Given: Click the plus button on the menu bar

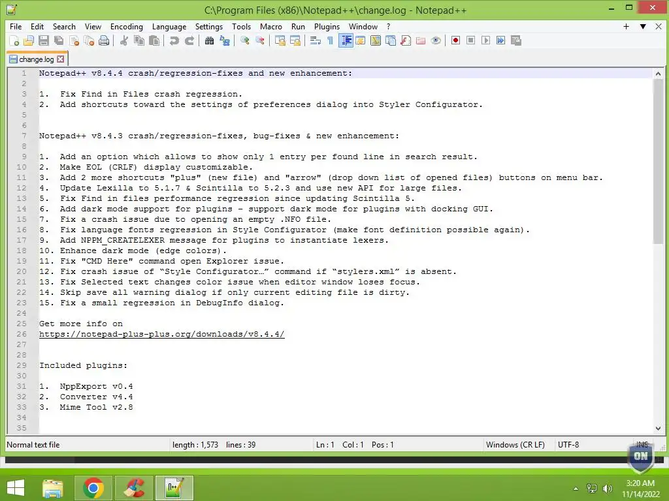Looking at the screenshot, I should (x=626, y=26).
